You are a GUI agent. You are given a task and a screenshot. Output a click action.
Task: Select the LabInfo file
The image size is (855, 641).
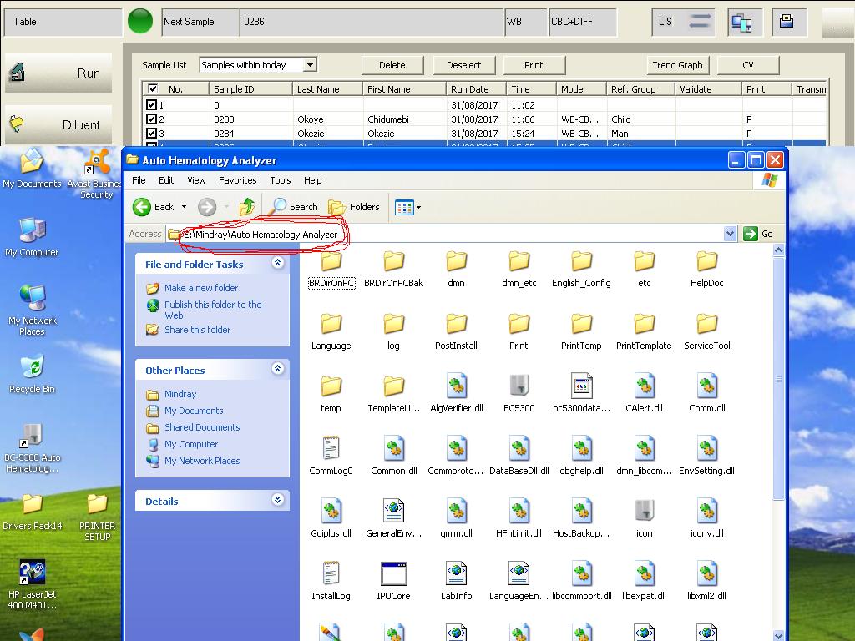pyautogui.click(x=457, y=582)
